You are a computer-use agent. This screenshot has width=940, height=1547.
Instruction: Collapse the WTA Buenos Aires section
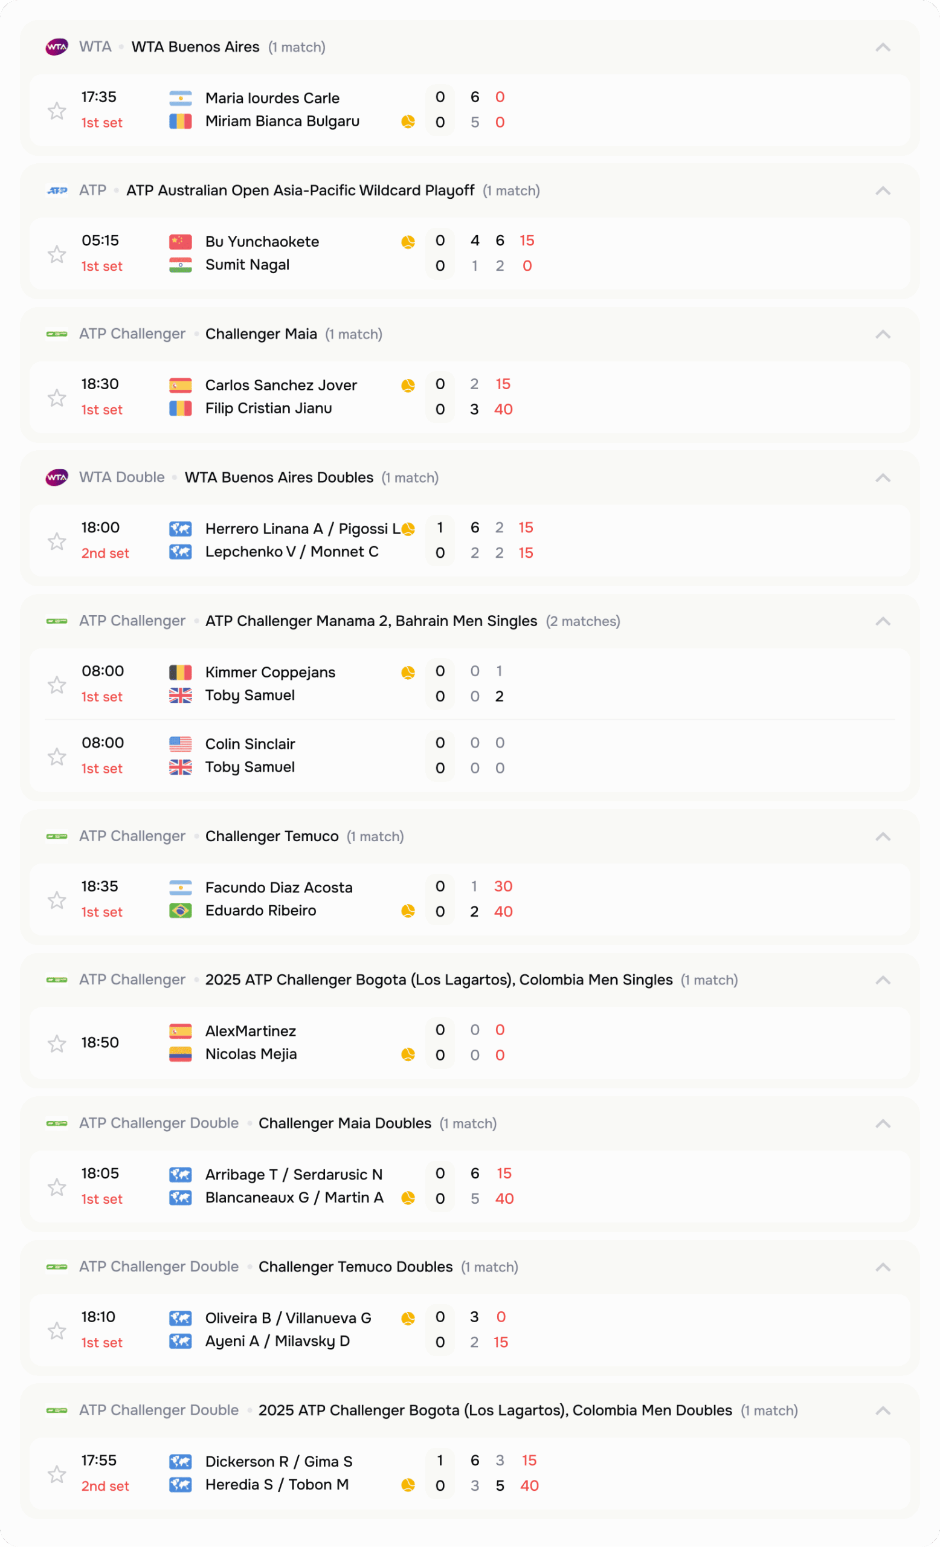click(x=882, y=47)
